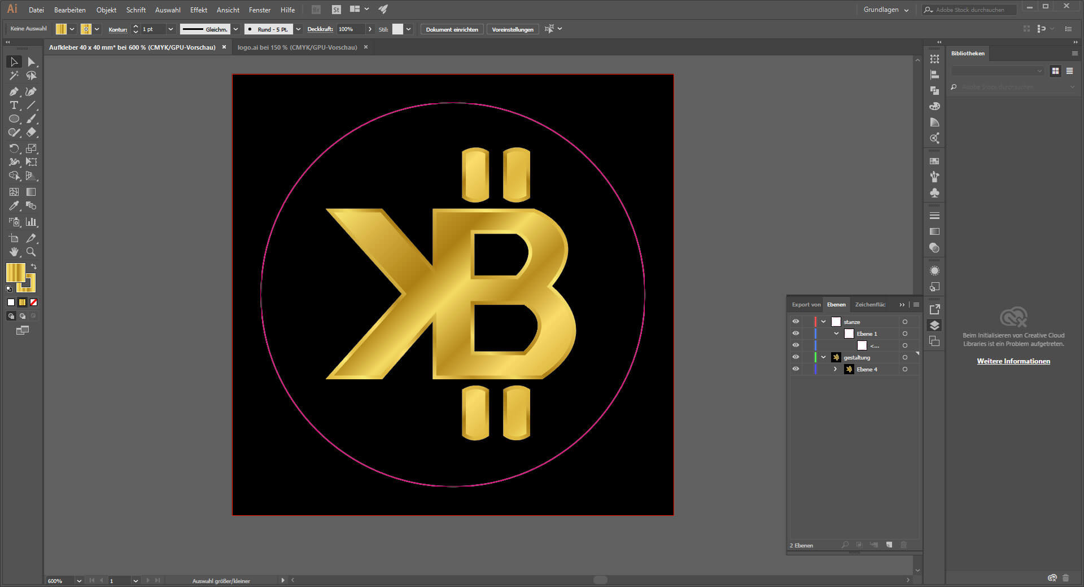Hide the stanze layer

(x=795, y=322)
